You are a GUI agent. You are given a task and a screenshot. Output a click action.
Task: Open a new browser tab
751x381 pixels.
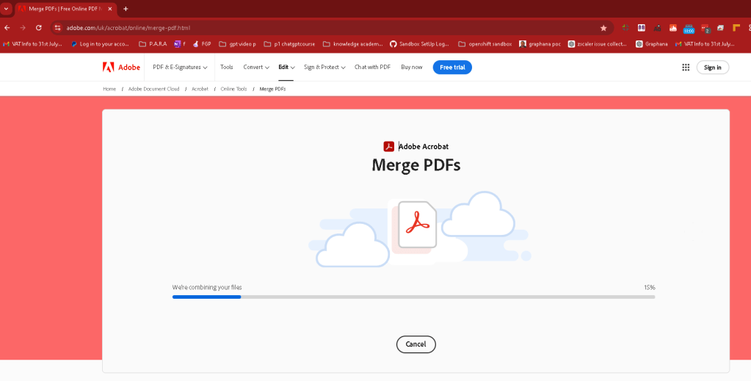[x=126, y=9]
